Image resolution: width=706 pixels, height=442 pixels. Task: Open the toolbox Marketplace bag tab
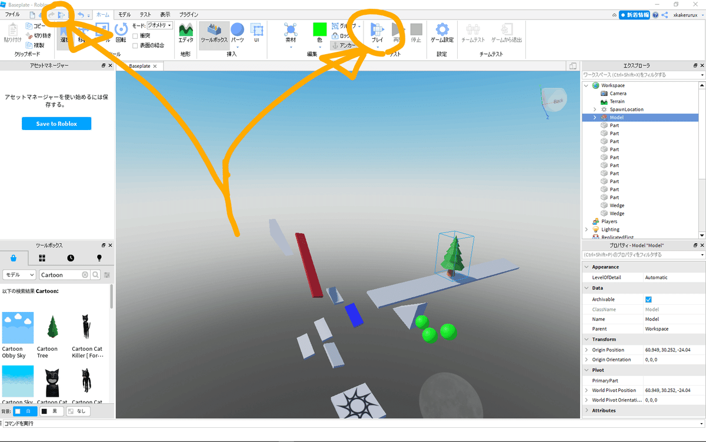14,258
